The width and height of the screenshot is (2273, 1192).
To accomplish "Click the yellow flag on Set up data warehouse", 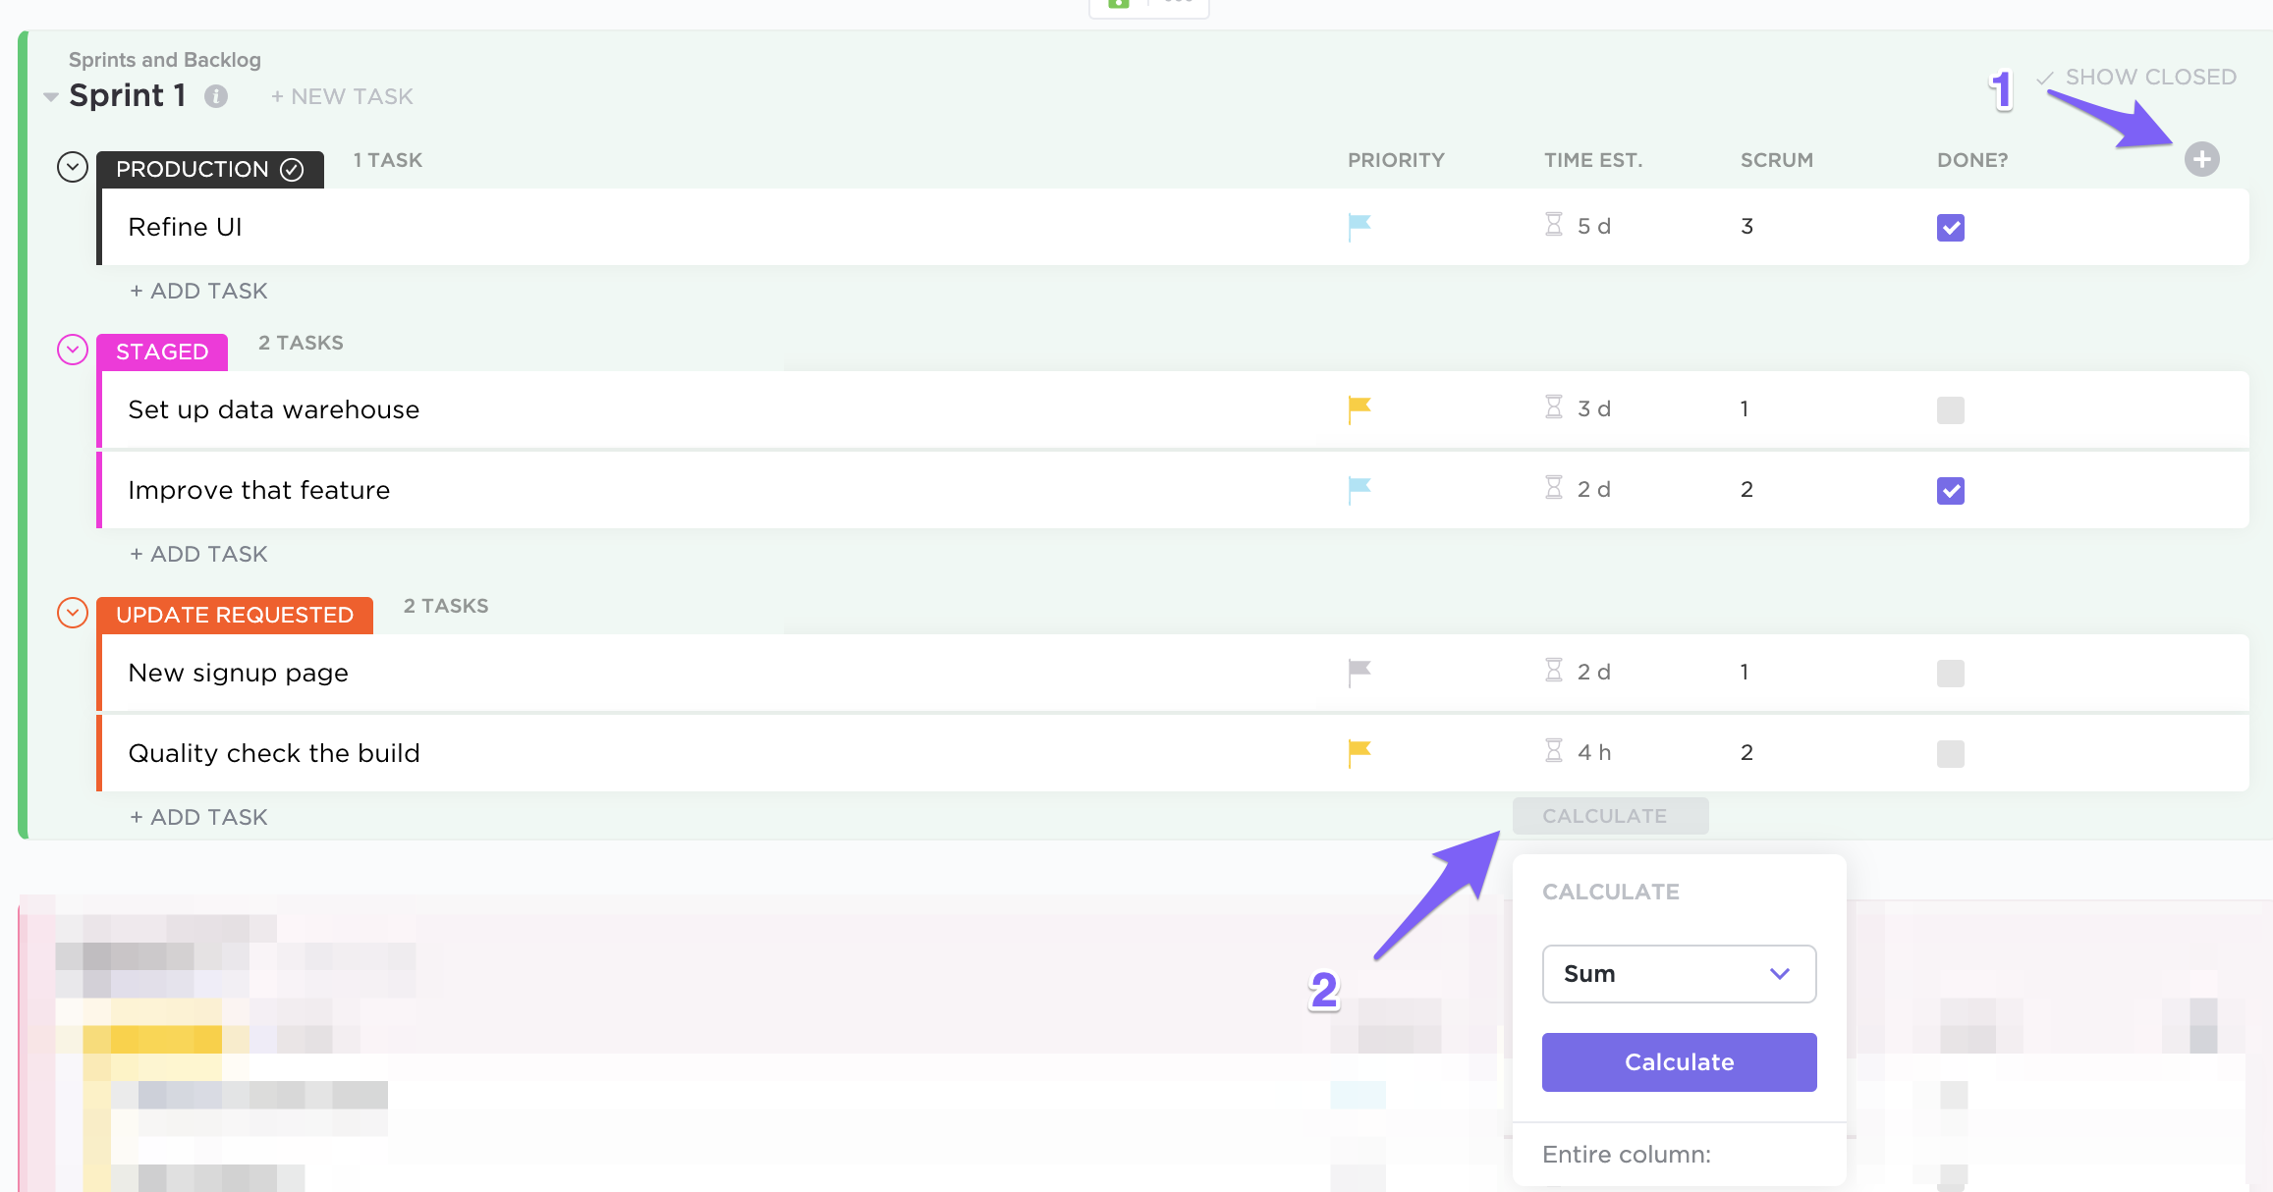I will (1358, 408).
